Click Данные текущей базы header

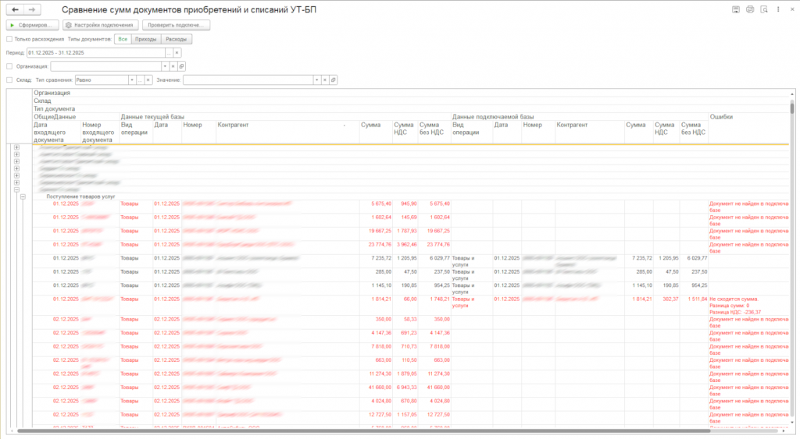(152, 117)
